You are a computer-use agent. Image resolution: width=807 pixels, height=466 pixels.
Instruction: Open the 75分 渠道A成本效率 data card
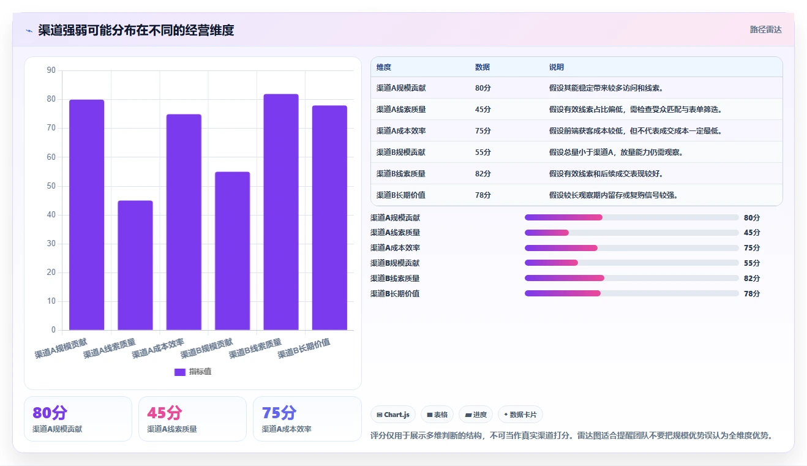[x=307, y=419]
